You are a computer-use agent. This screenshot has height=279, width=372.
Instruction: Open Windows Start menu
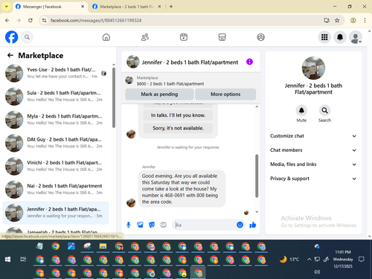[x=7, y=260]
